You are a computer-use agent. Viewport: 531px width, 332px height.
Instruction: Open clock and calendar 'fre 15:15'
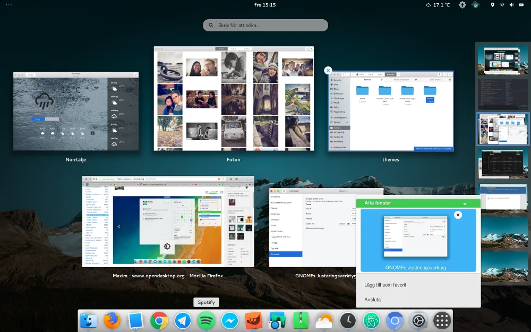pyautogui.click(x=265, y=5)
